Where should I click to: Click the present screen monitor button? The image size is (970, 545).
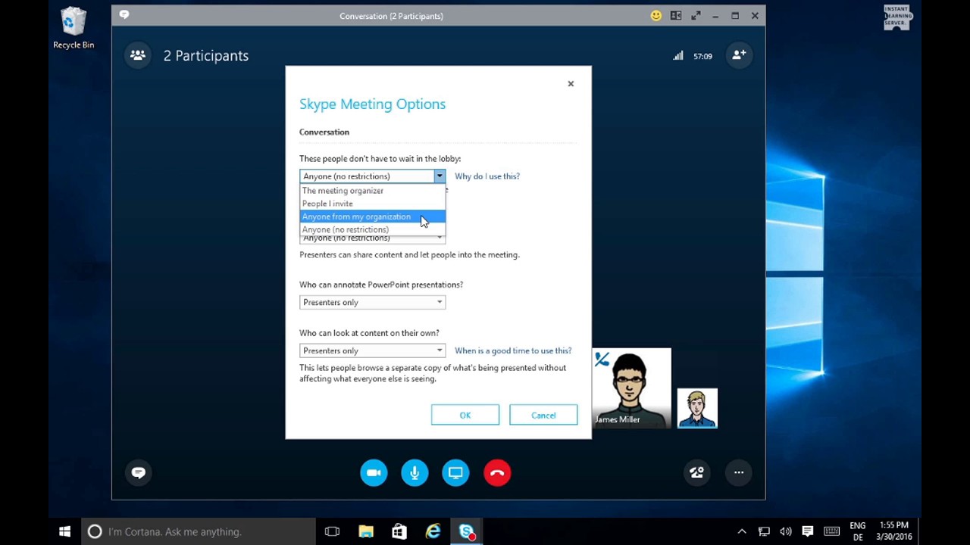[x=455, y=472]
